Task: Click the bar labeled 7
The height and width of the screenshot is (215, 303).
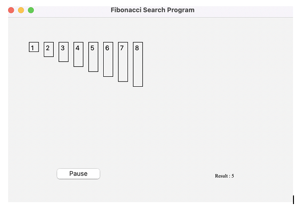Action: tap(123, 62)
